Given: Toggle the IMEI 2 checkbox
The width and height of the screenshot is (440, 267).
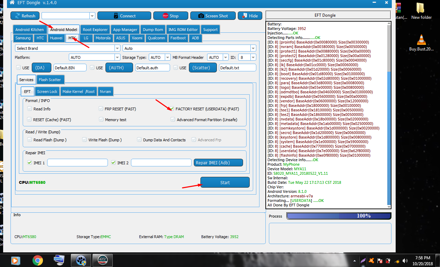Looking at the screenshot, I should [x=113, y=163].
